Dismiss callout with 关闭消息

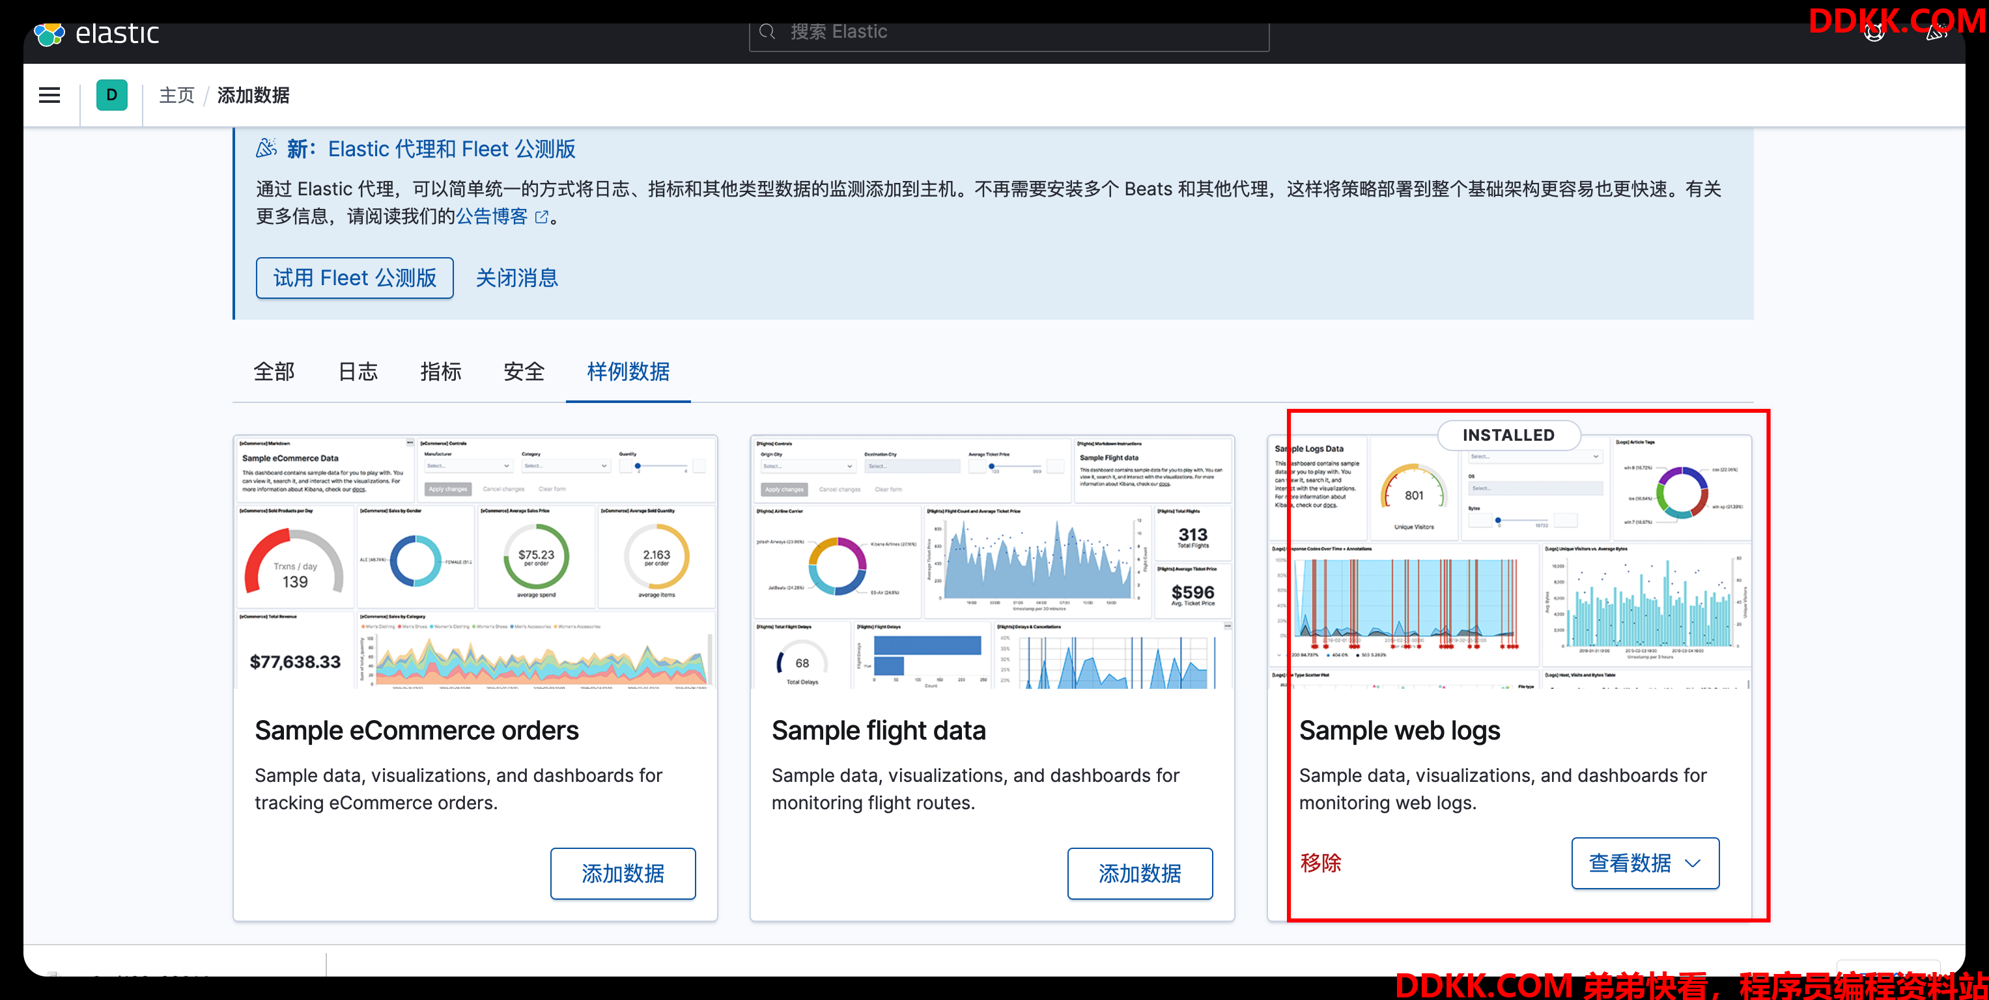click(516, 278)
